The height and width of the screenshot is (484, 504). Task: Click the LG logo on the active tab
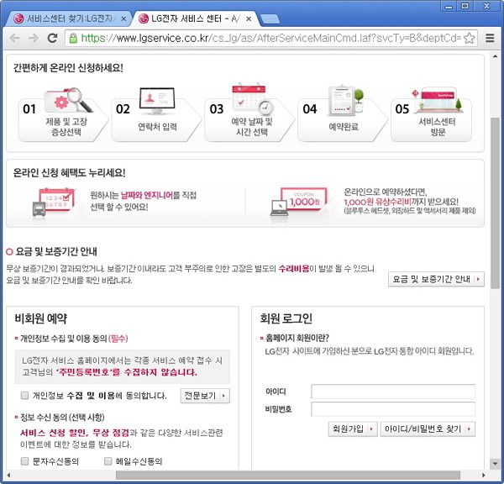pyautogui.click(x=144, y=18)
